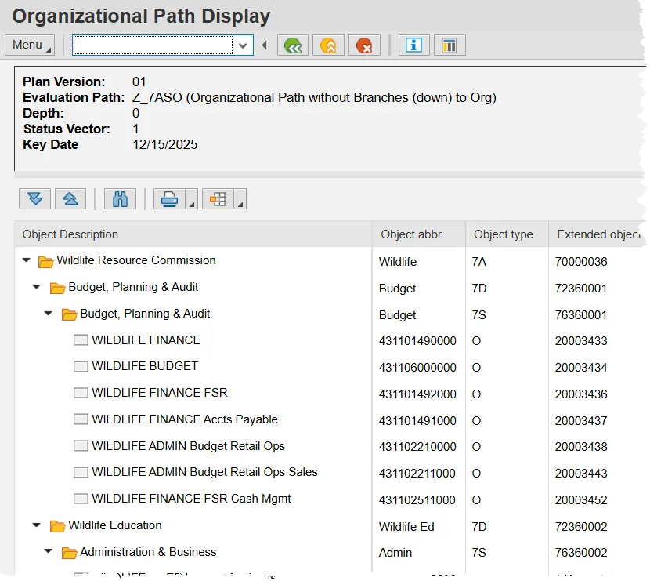Select the WILDLIFE FINANCE Accts Payable row
The image size is (650, 581).
[x=184, y=419]
